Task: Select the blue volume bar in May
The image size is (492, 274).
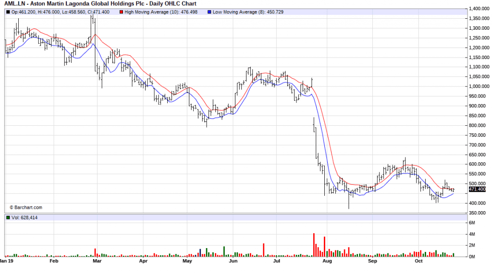Action: pos(200,252)
